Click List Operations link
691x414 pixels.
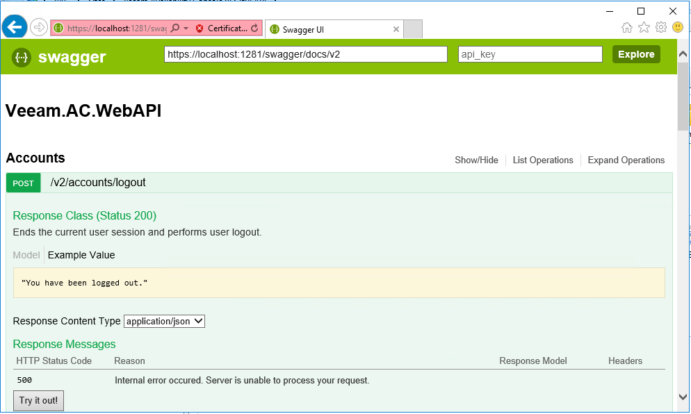[x=543, y=160]
